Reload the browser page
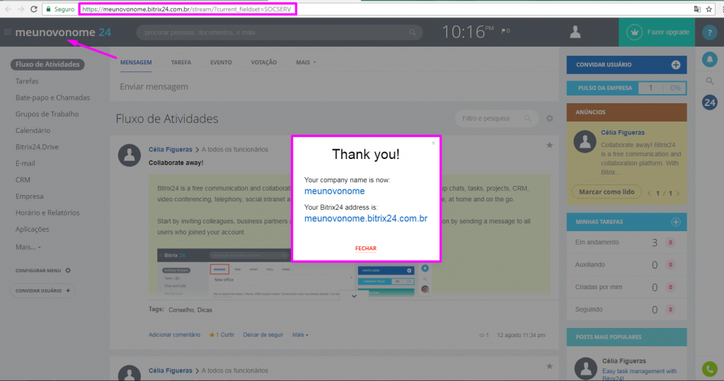 [34, 8]
